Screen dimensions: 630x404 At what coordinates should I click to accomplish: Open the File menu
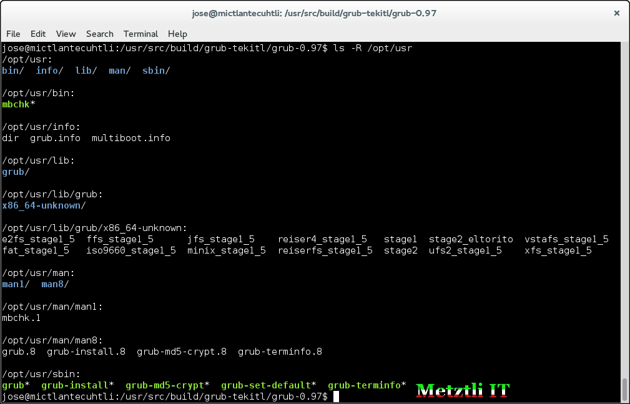[x=13, y=34]
